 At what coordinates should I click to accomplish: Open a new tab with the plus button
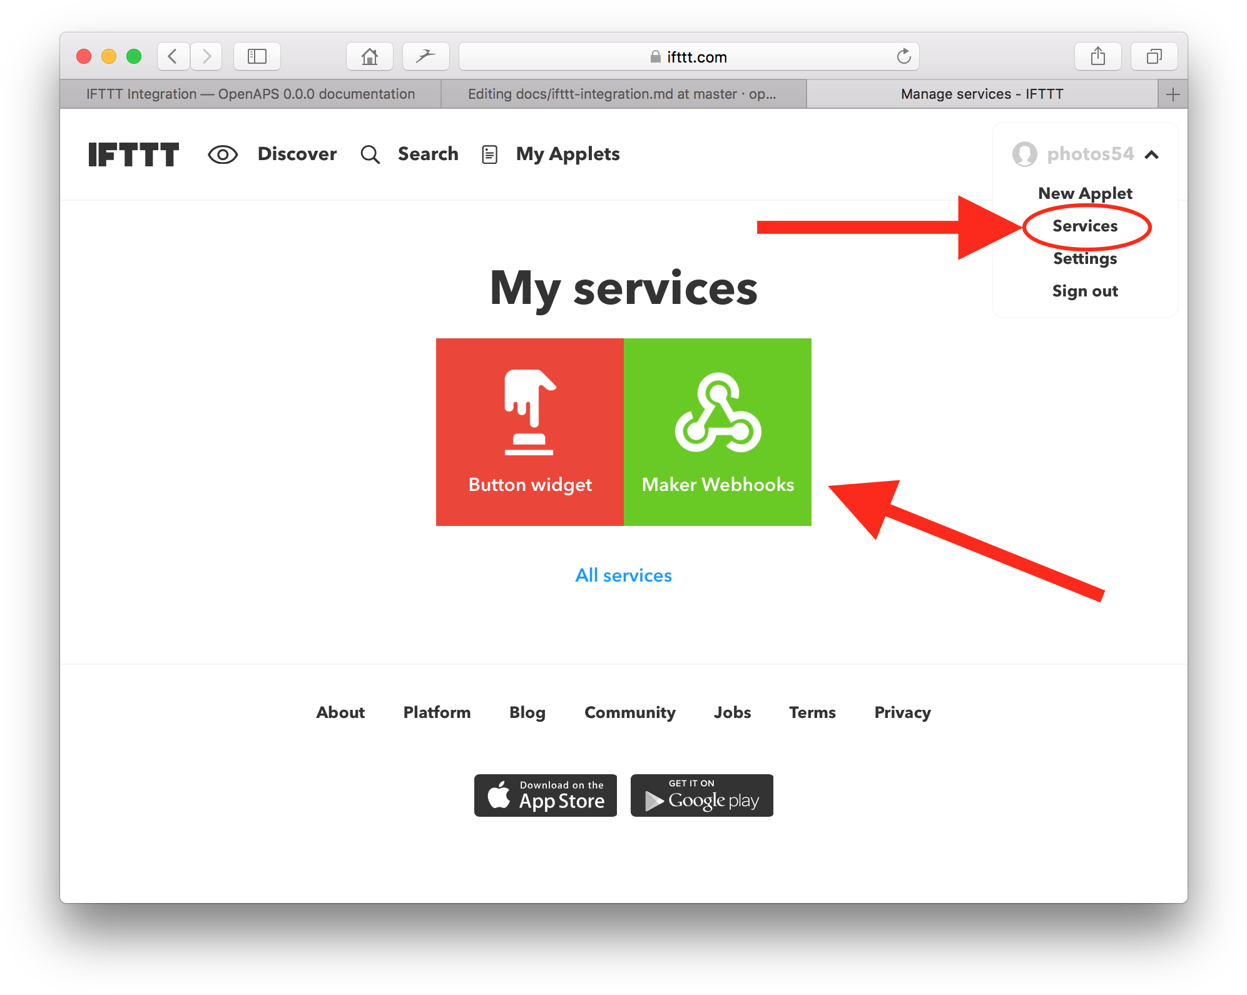click(x=1173, y=94)
